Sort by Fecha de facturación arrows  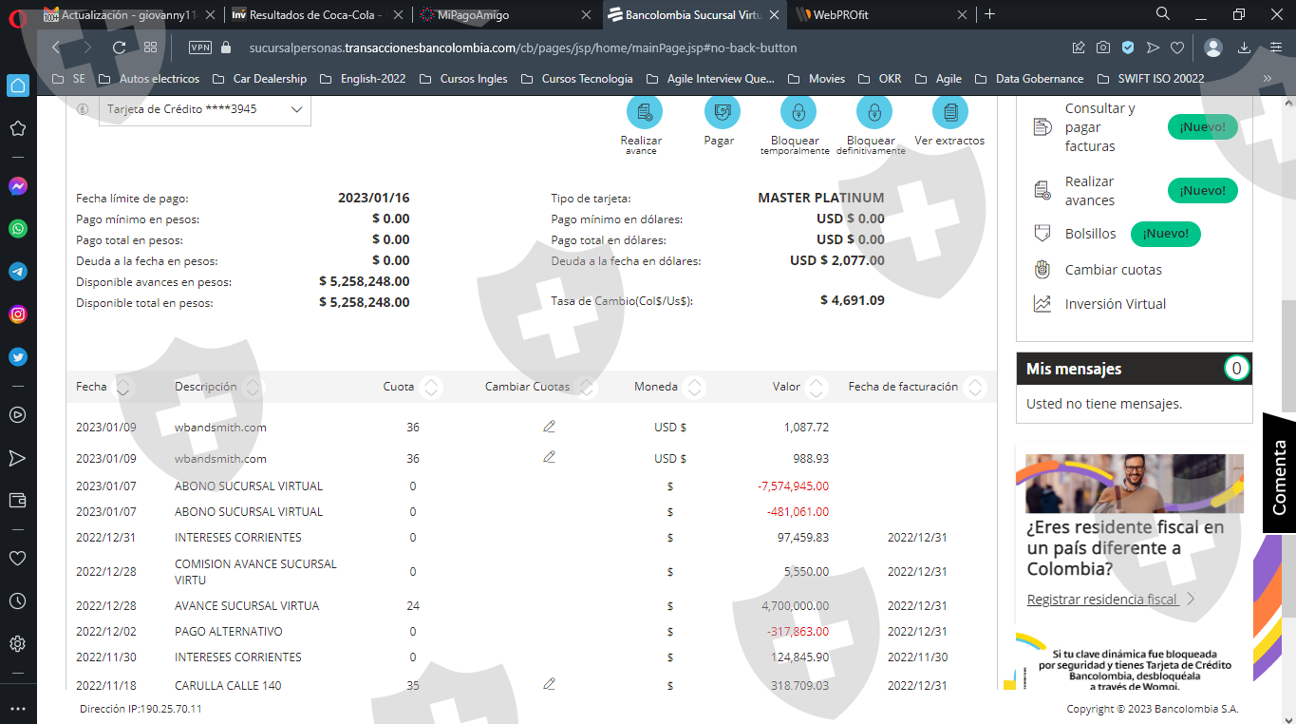pyautogui.click(x=973, y=387)
